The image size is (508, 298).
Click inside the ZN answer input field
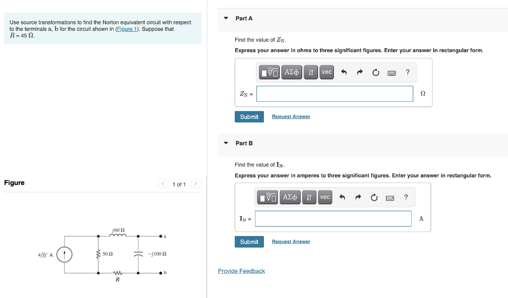[x=334, y=93]
